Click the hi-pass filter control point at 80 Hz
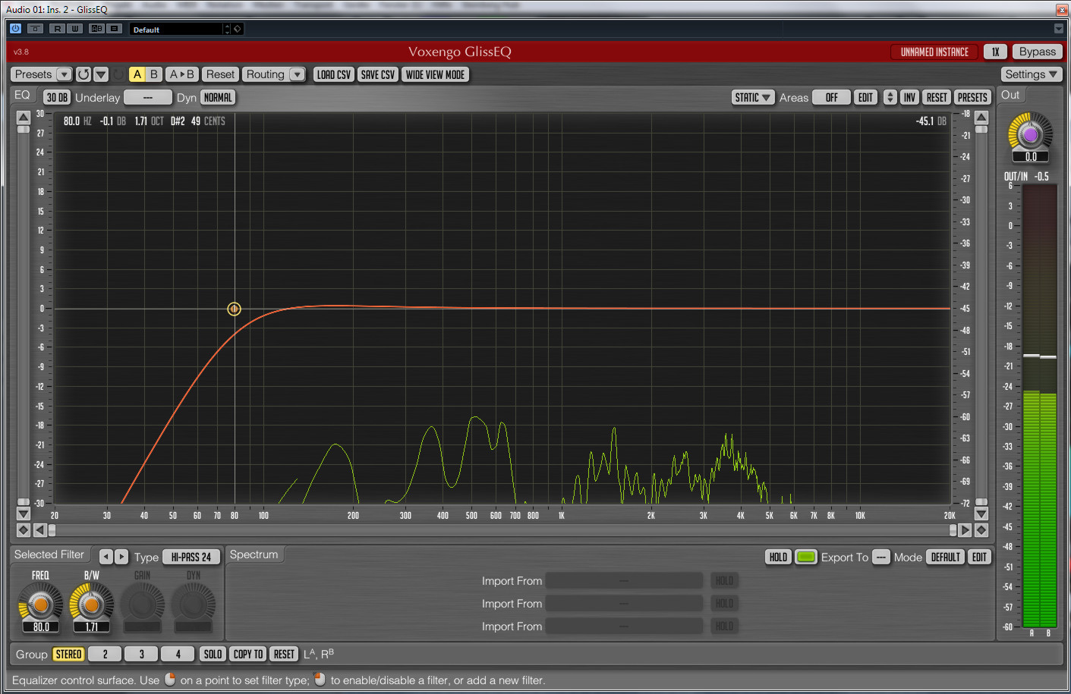 234,309
